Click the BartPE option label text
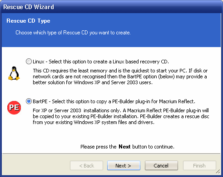 pyautogui.click(x=114, y=101)
